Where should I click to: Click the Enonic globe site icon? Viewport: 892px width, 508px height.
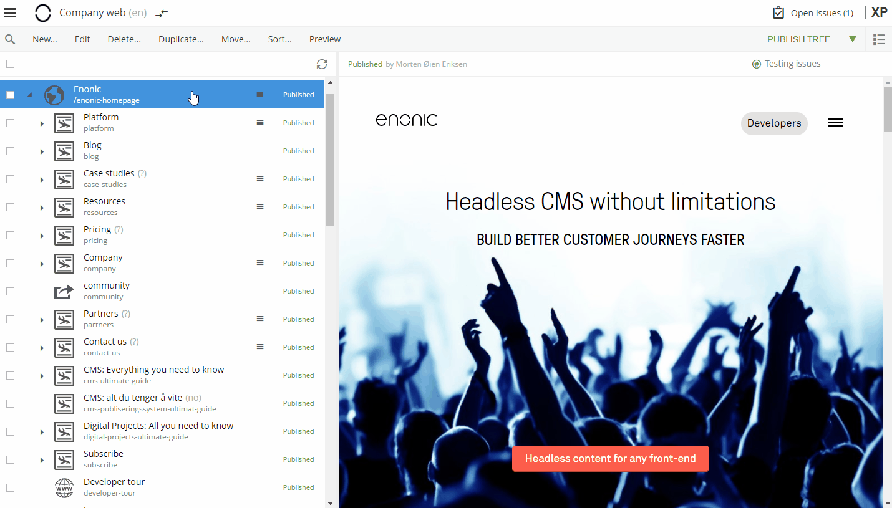(x=54, y=95)
